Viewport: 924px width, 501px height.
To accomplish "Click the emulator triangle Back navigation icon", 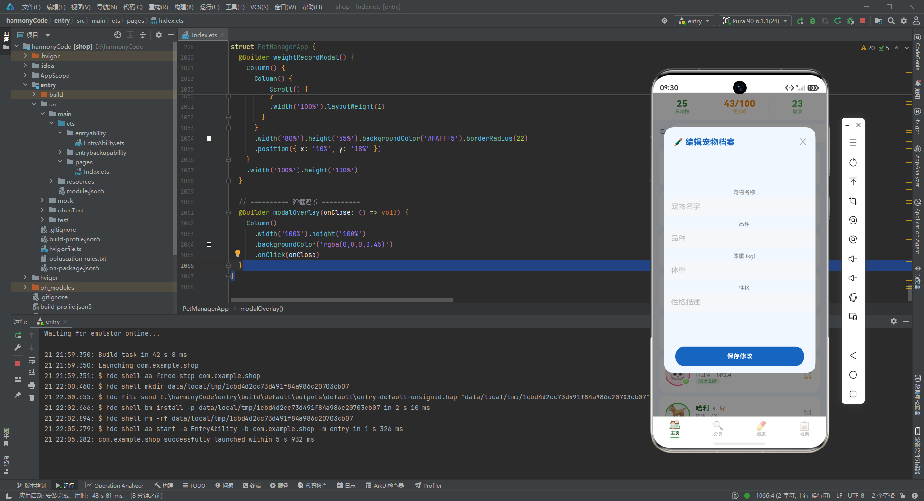I will tap(853, 356).
